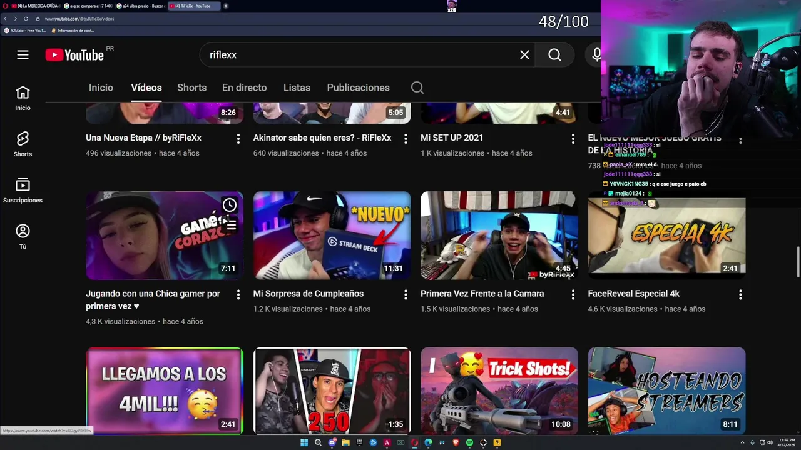
Task: Open options for Una Nueva Etapa video
Action: point(238,139)
